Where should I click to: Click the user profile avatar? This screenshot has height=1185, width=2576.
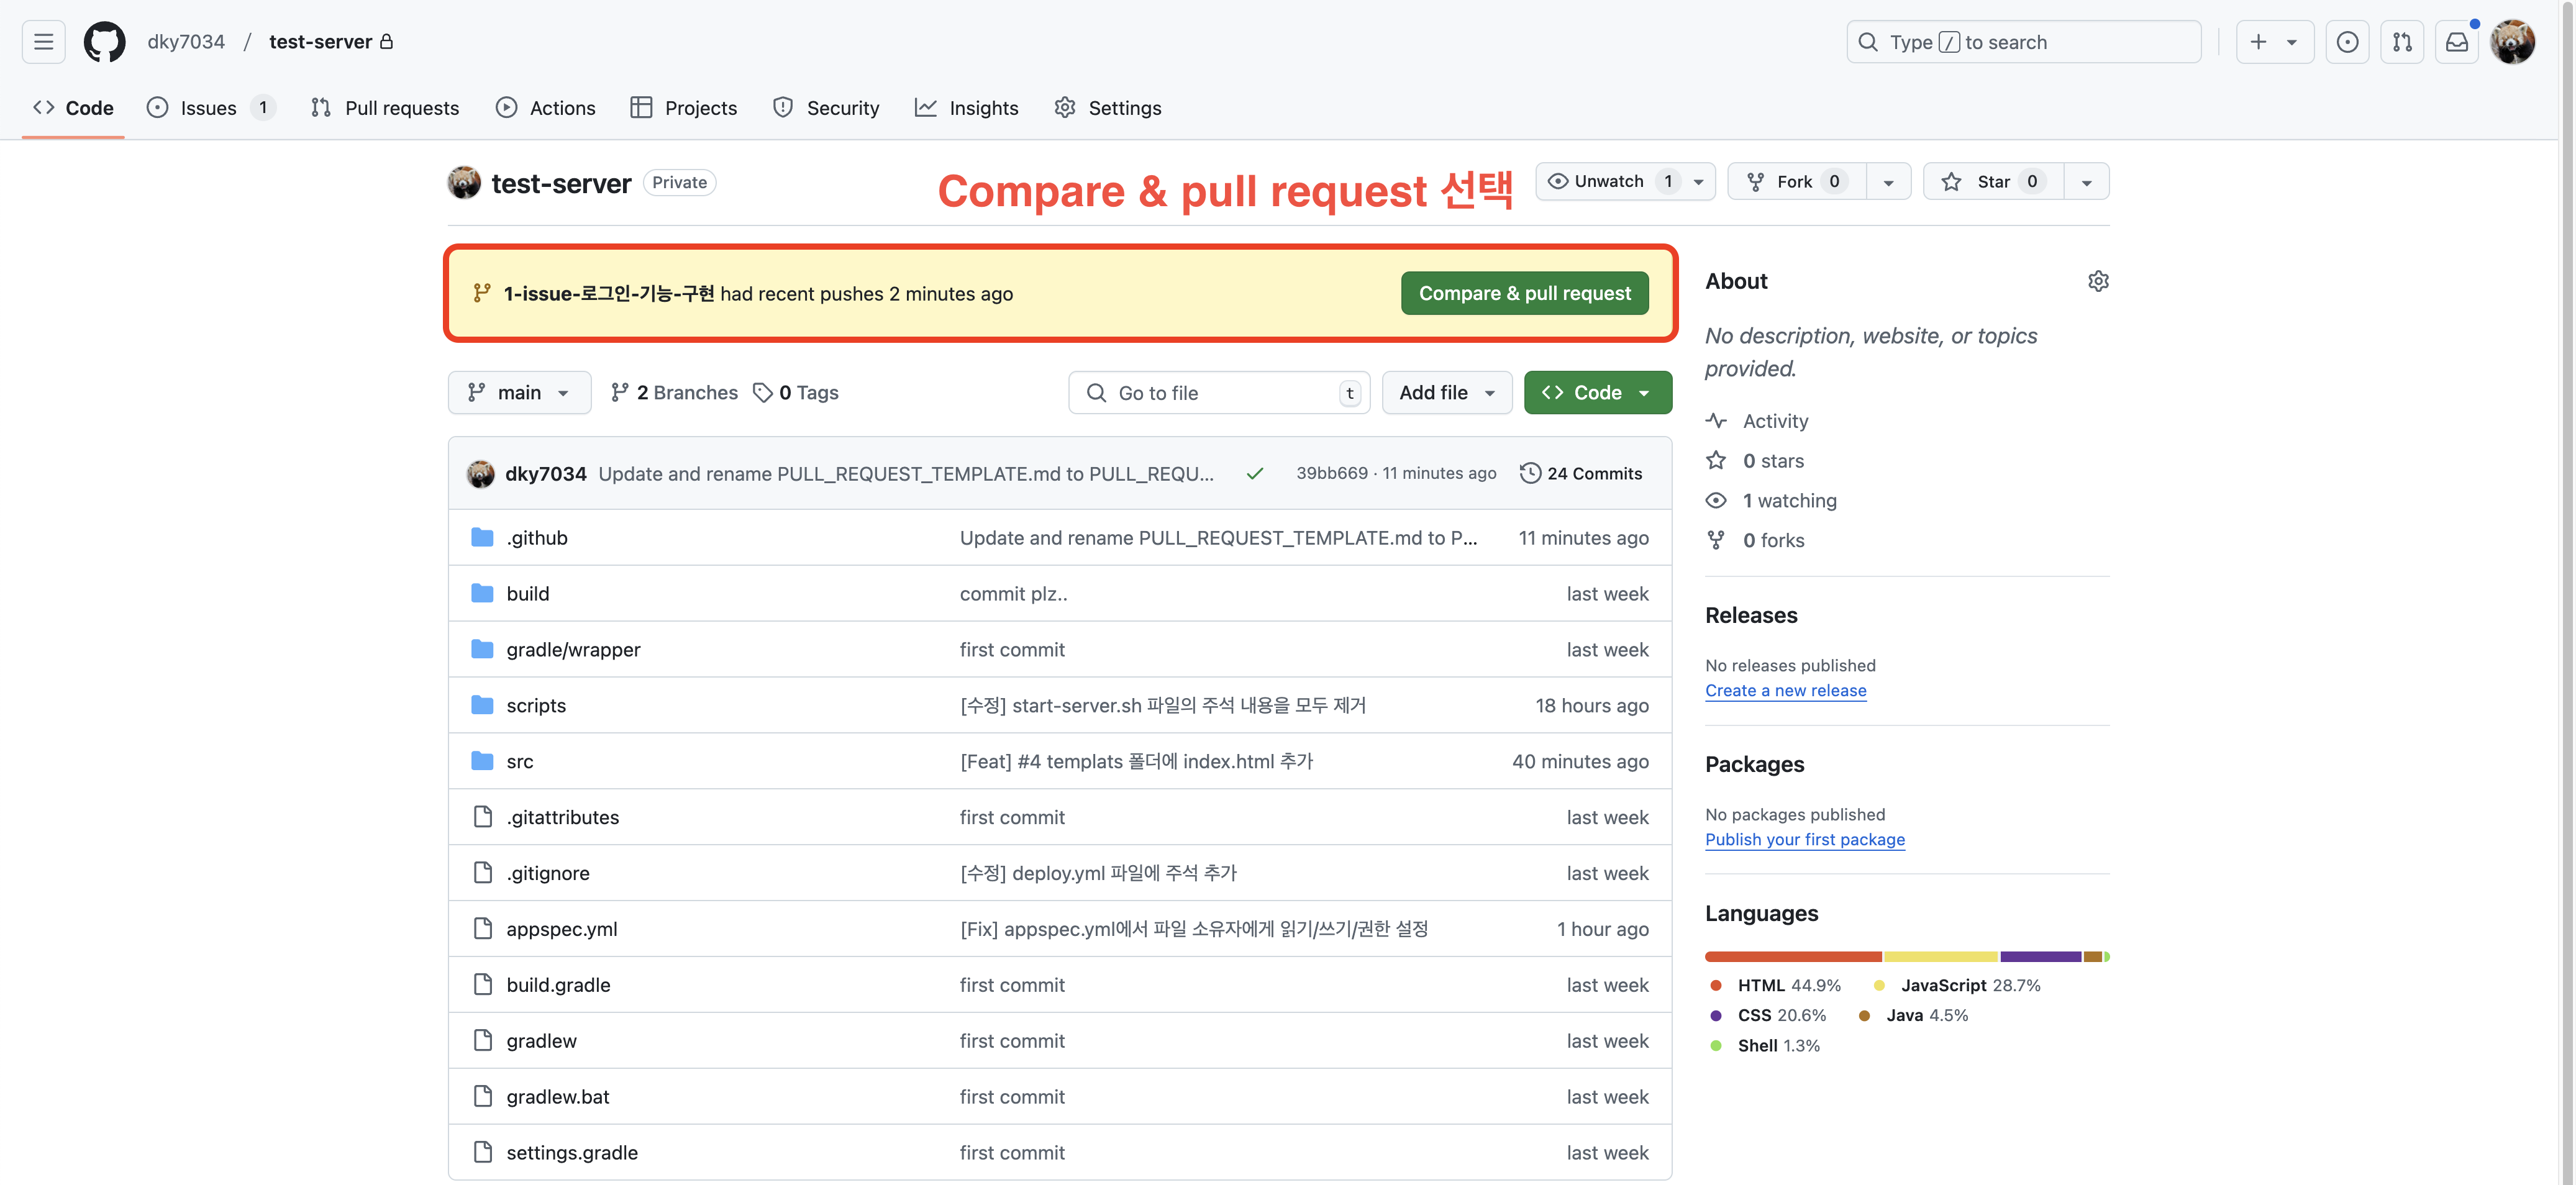[x=2512, y=42]
